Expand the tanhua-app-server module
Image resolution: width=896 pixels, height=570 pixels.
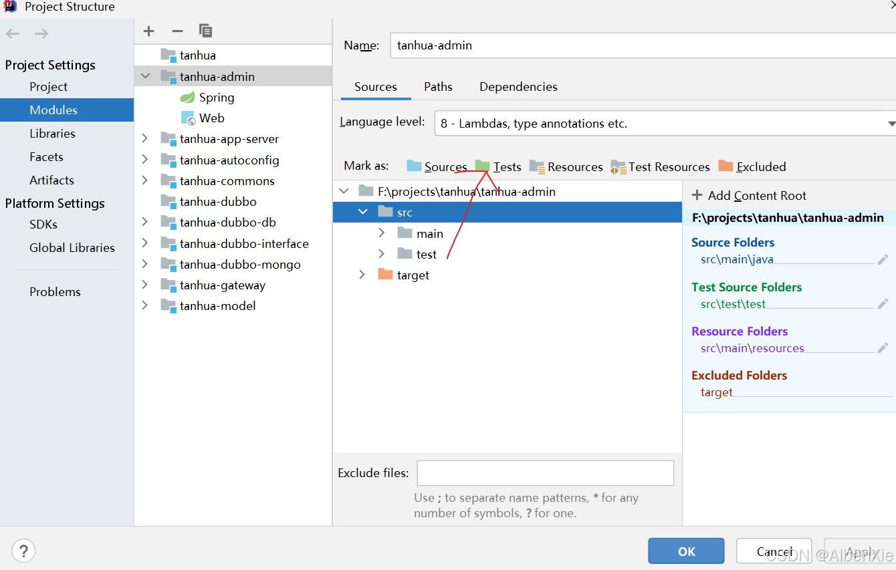coord(144,138)
